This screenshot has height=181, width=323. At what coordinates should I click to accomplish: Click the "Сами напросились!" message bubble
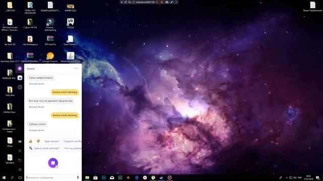[41, 78]
